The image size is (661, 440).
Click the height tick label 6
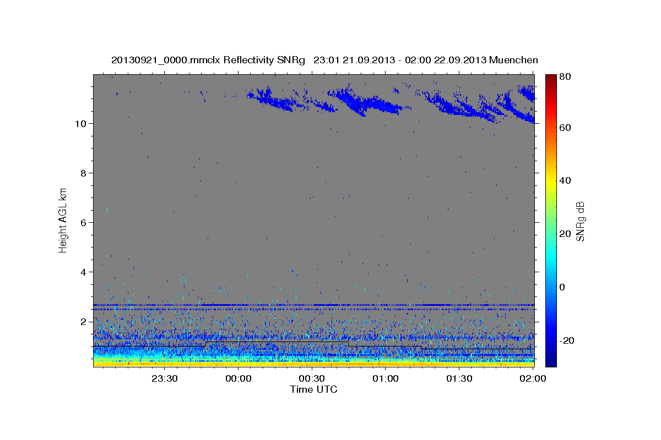tap(83, 223)
